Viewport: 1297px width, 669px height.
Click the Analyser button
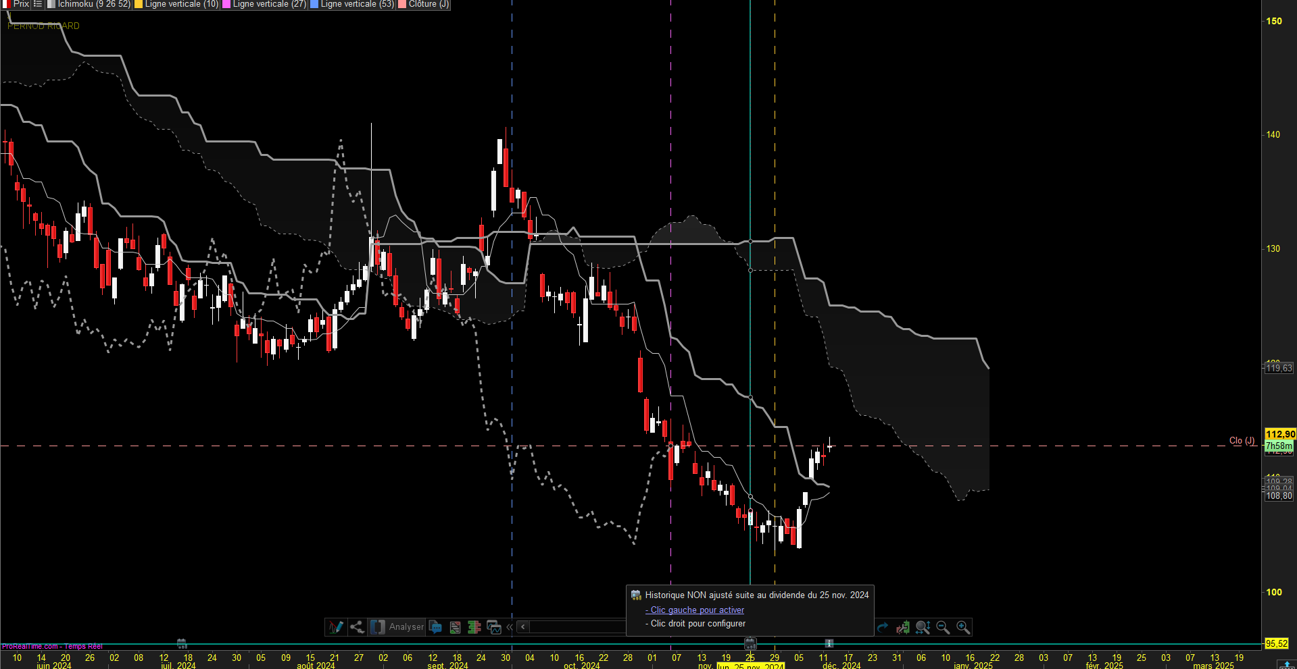tap(398, 627)
